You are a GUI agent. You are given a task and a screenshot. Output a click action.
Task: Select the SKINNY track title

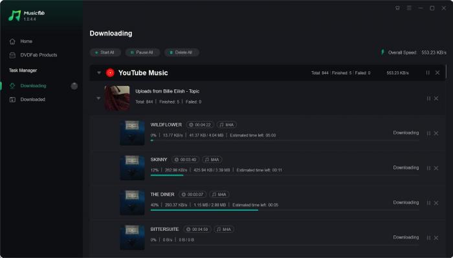159,160
